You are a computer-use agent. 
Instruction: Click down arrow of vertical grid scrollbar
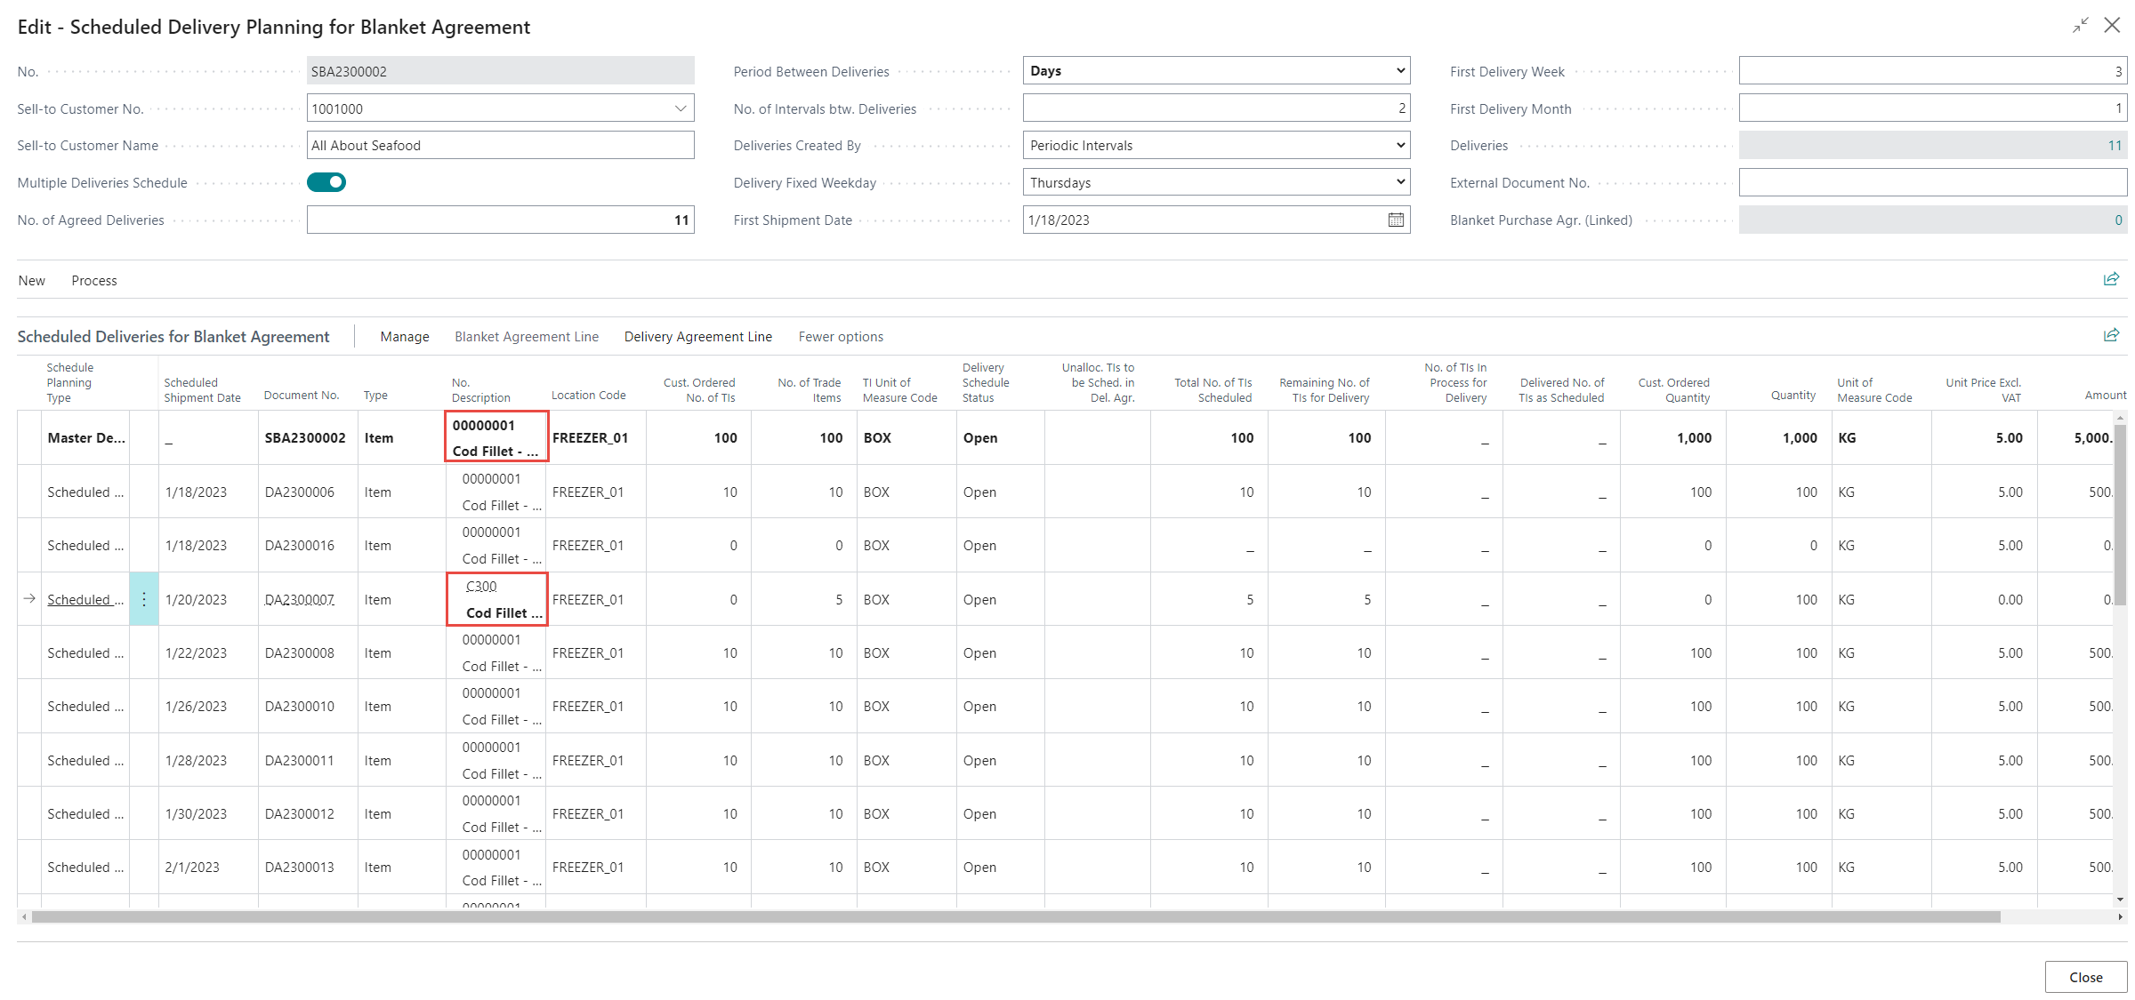pyautogui.click(x=2121, y=899)
